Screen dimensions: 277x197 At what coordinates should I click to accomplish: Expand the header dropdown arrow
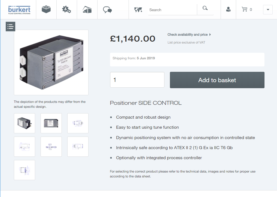point(268,10)
